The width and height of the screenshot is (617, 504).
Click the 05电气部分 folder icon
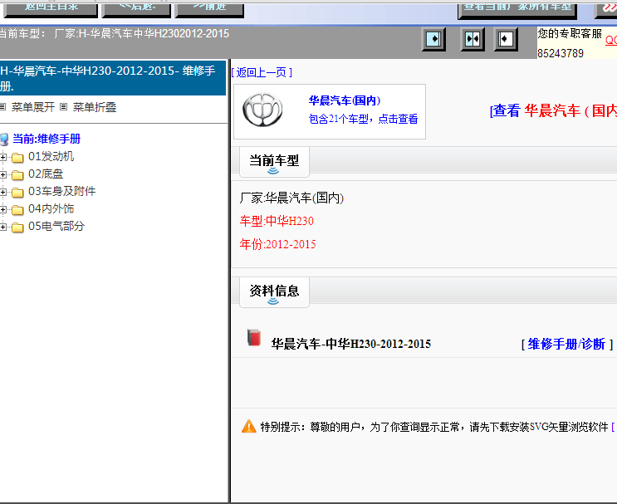(17, 228)
